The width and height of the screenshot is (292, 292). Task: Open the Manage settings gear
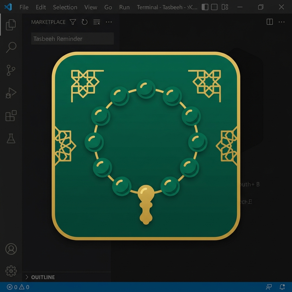(x=11, y=271)
